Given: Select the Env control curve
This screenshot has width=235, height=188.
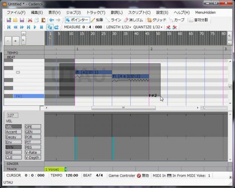Looking at the screenshot, I should click(14, 142).
